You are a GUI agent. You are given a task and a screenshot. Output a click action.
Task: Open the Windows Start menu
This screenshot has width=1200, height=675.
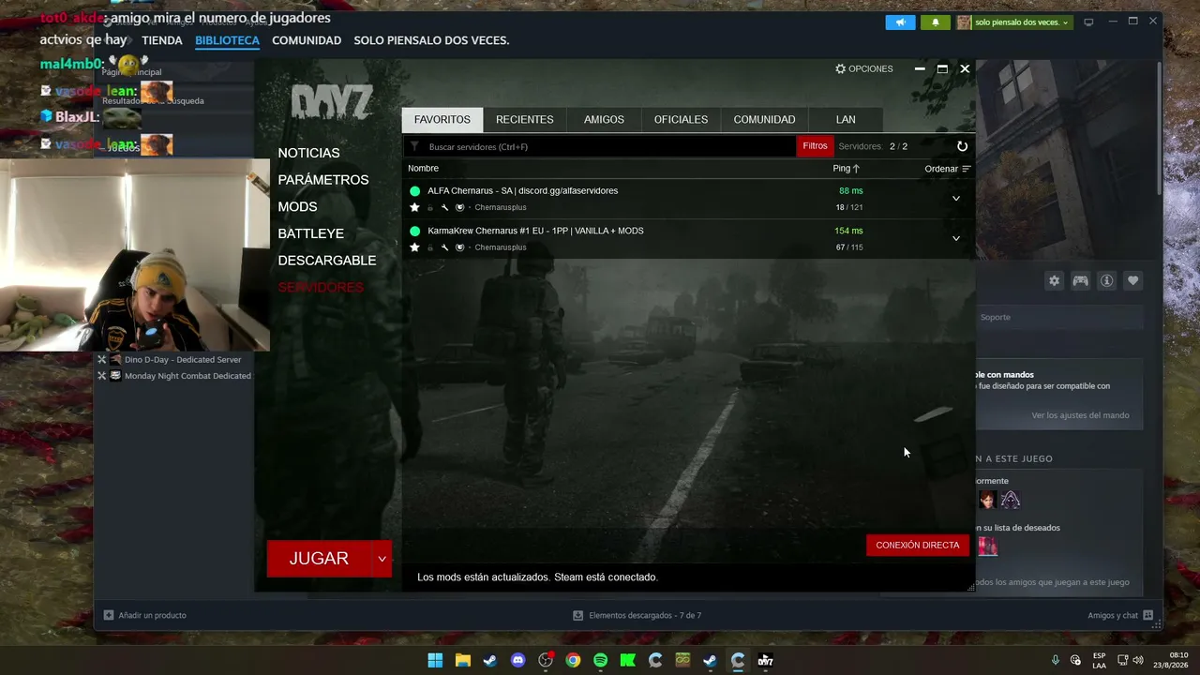pyautogui.click(x=435, y=661)
